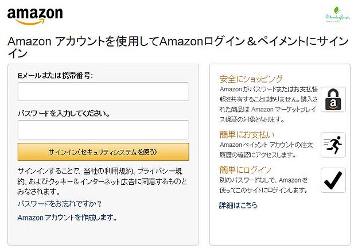
Task: Click the 別のパスワードなしで description text
Action: coord(264,185)
